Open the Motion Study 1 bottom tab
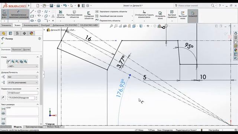Screen dimensions: 238x134 pyautogui.click(x=54, y=127)
